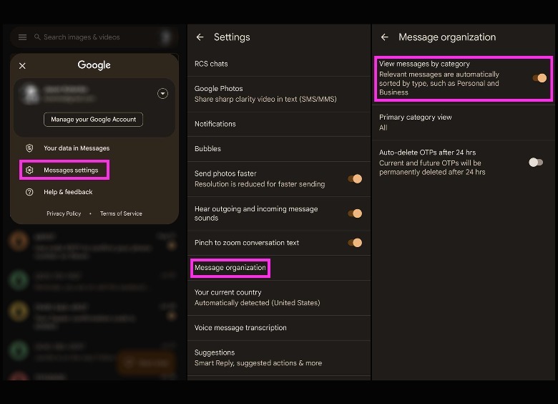Go back from the Settings screen
The image size is (558, 404).
point(200,37)
